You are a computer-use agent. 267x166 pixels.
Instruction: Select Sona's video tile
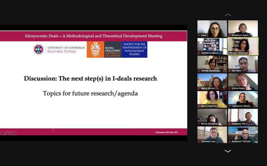tap(212, 29)
